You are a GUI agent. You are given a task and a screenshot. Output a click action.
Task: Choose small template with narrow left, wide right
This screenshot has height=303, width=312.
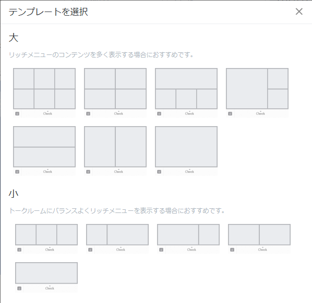pos(117,234)
